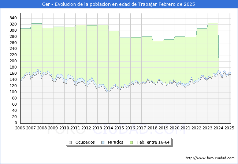Click the 2010 x-axis year label
The height and width of the screenshot is (164, 238).
64,128
